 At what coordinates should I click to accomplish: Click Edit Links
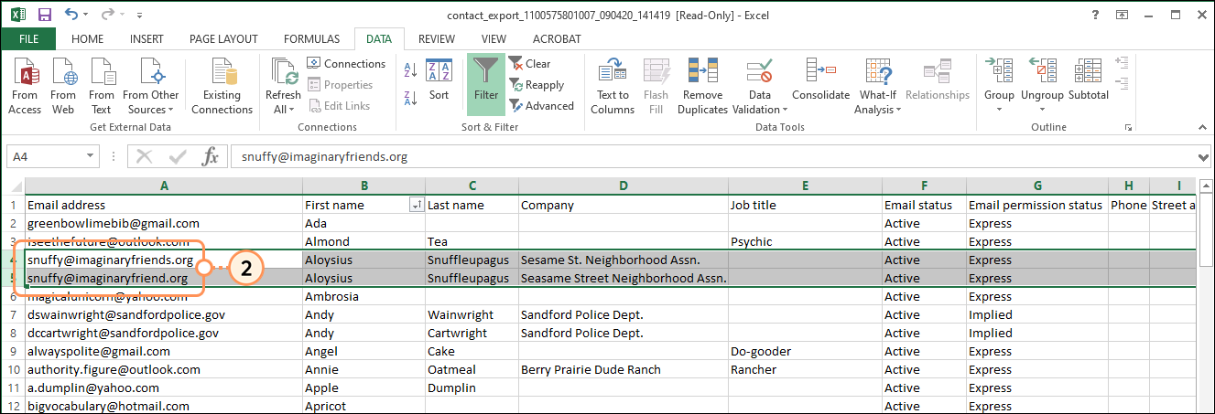pos(339,105)
